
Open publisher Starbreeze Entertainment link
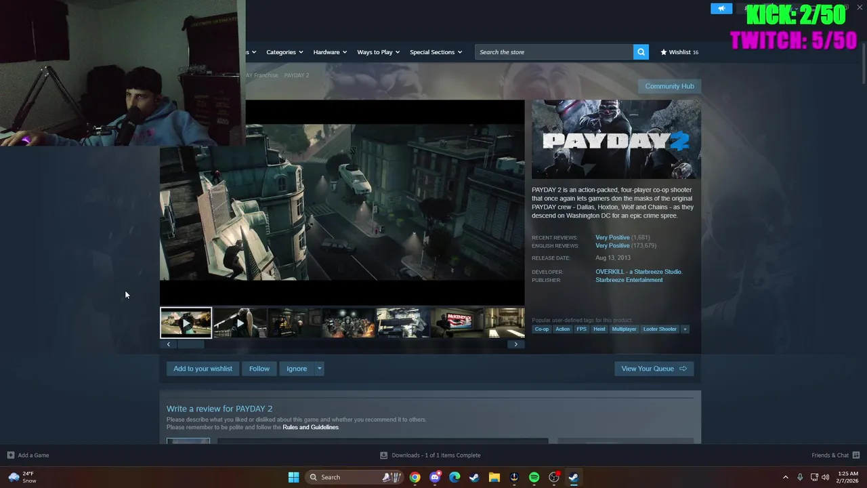[629, 280]
